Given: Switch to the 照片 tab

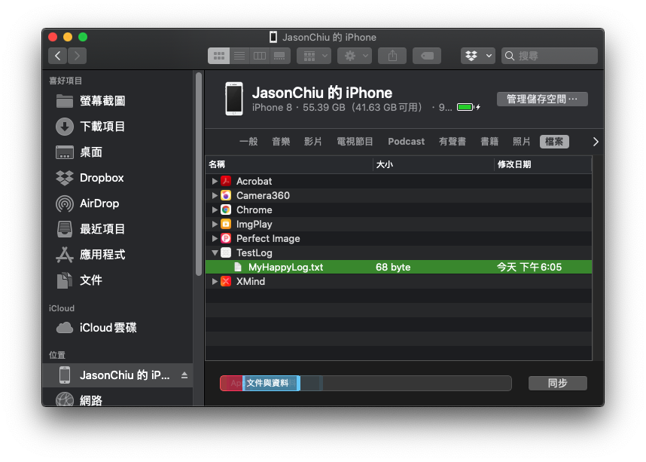Looking at the screenshot, I should (521, 142).
